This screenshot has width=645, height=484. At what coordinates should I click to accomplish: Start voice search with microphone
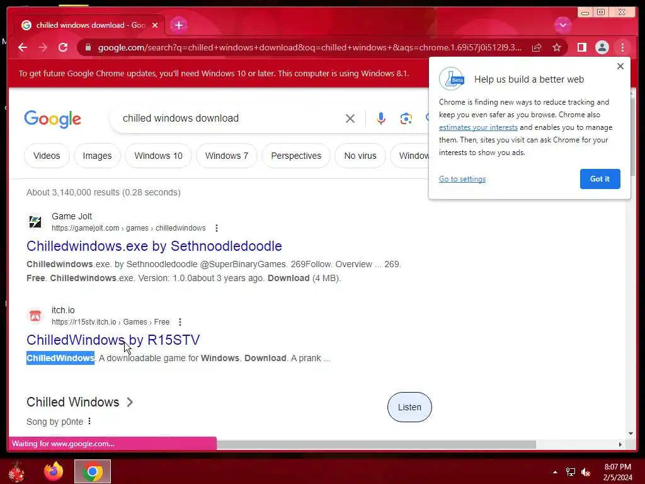pos(381,118)
